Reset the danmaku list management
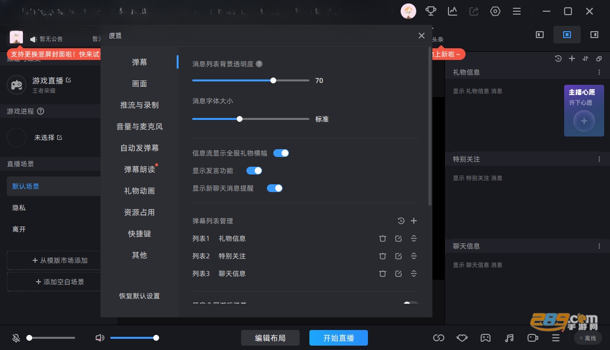The width and height of the screenshot is (610, 350). 401,221
